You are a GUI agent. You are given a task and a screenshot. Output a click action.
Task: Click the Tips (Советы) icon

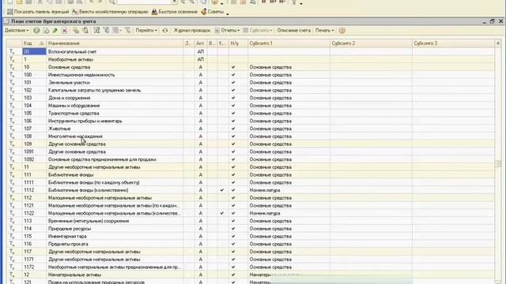tap(204, 12)
